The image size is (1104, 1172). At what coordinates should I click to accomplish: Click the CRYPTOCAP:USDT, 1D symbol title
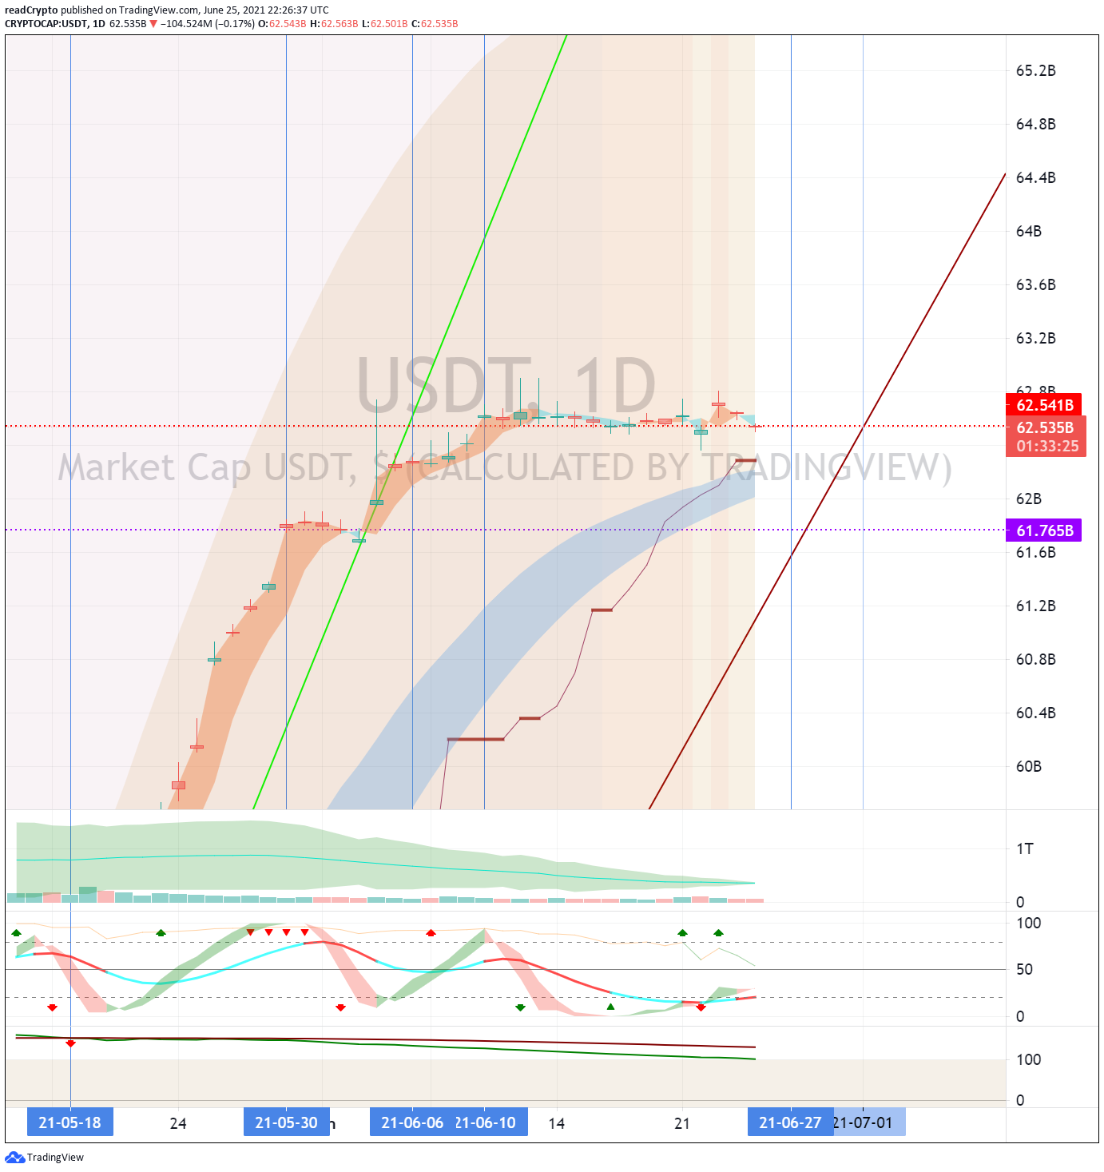55,23
